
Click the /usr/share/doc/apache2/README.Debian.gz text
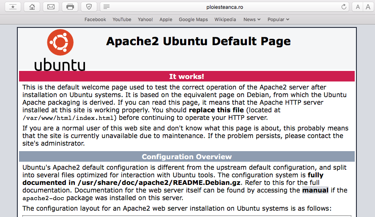pyautogui.click(x=159, y=183)
